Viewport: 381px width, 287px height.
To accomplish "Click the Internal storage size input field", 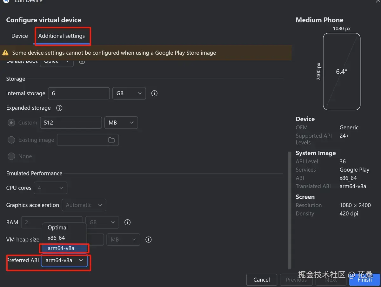I will pos(79,93).
